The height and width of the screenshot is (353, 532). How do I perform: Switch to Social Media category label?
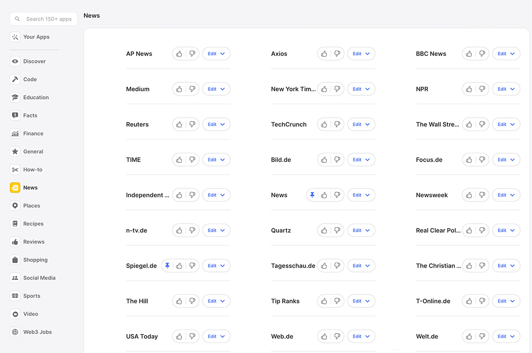click(39, 278)
